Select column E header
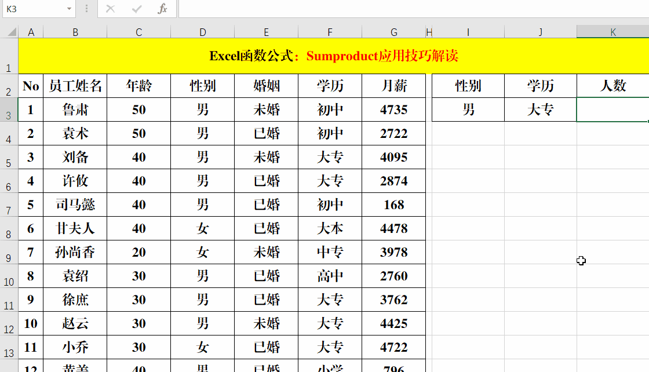 (266, 32)
